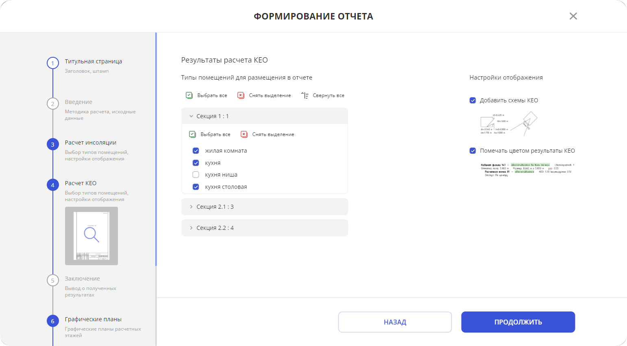Click the top 'Снять выделение' red cross icon
The image size is (627, 346).
point(241,95)
